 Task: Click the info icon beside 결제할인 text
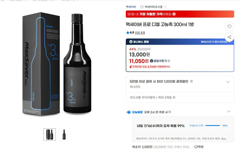pyautogui.click(x=192, y=81)
